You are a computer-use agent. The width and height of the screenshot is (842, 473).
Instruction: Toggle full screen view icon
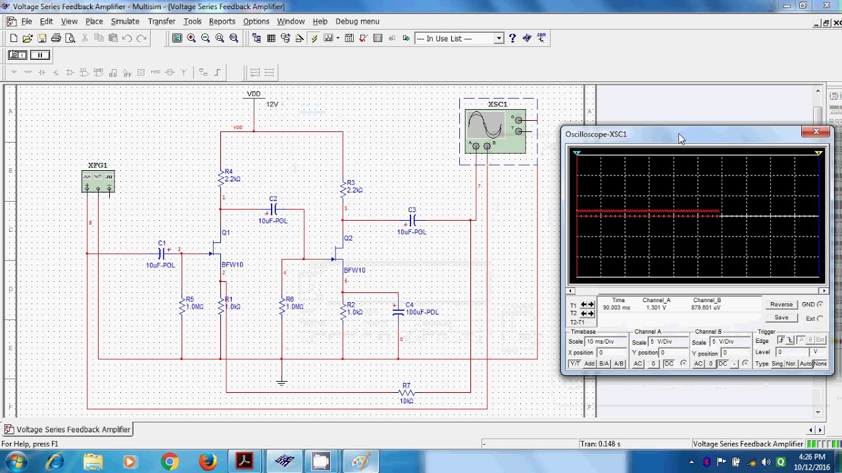(177, 39)
